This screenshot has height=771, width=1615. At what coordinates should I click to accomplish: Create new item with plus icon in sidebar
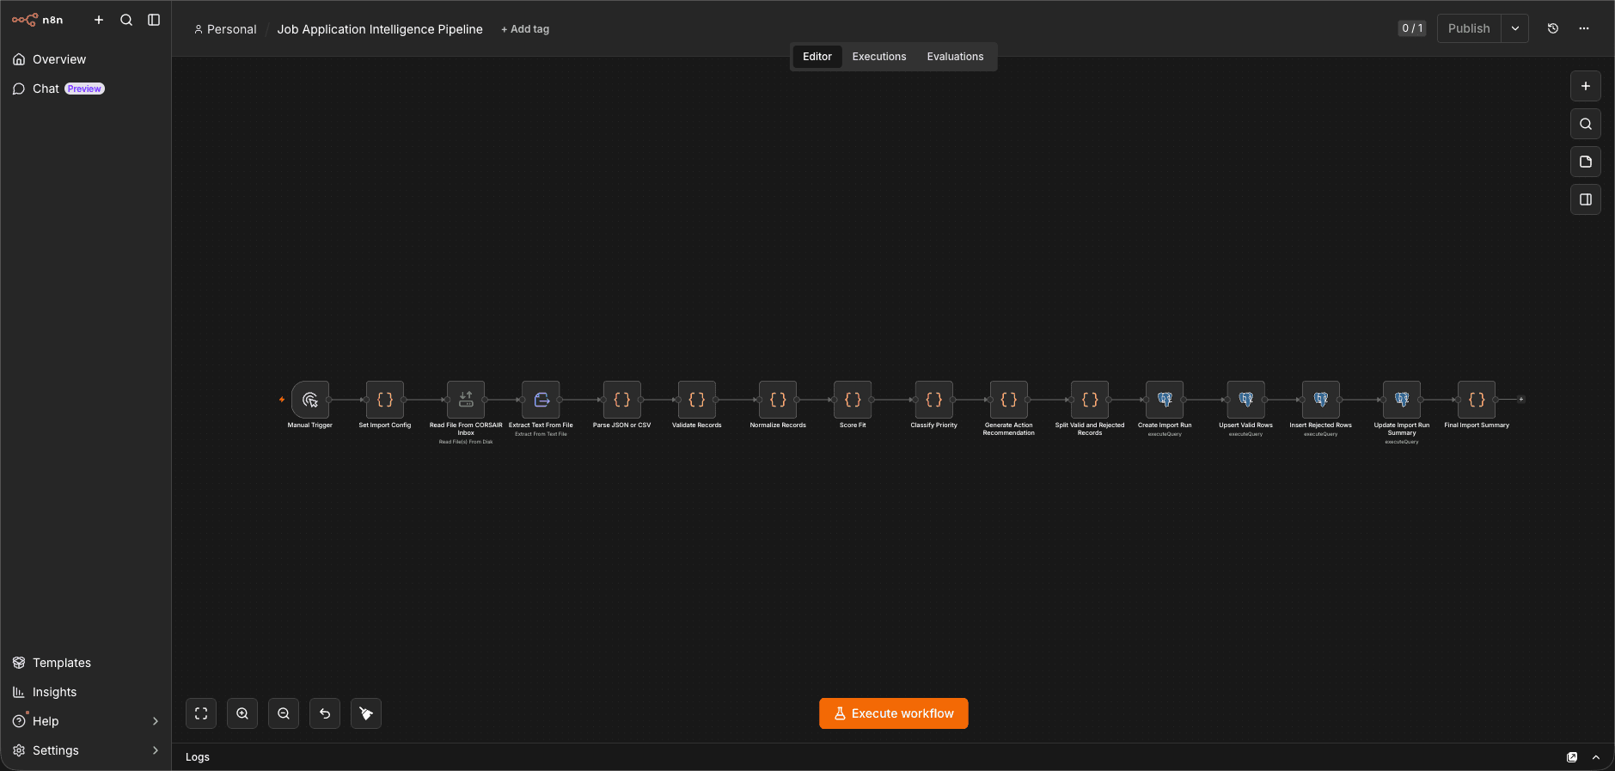[99, 20]
